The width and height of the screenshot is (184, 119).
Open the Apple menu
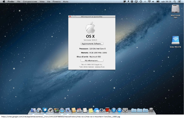tap(4, 1)
